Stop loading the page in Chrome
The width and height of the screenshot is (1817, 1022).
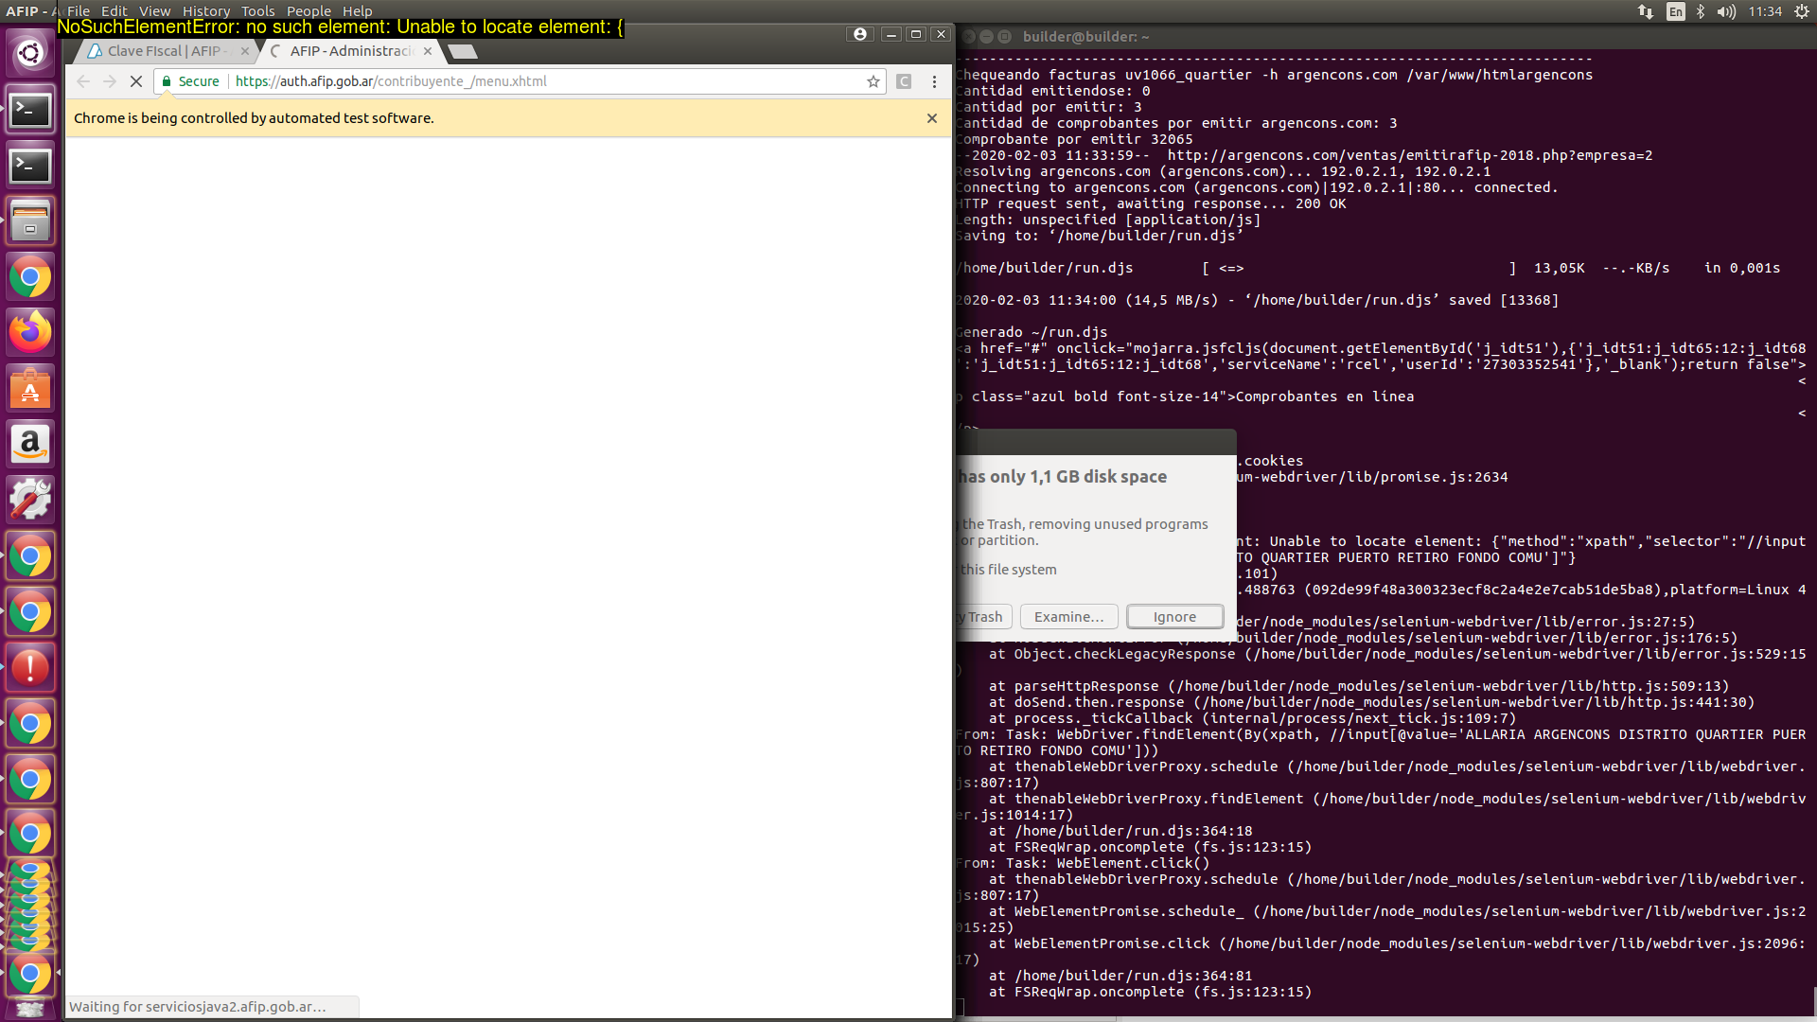tap(136, 81)
